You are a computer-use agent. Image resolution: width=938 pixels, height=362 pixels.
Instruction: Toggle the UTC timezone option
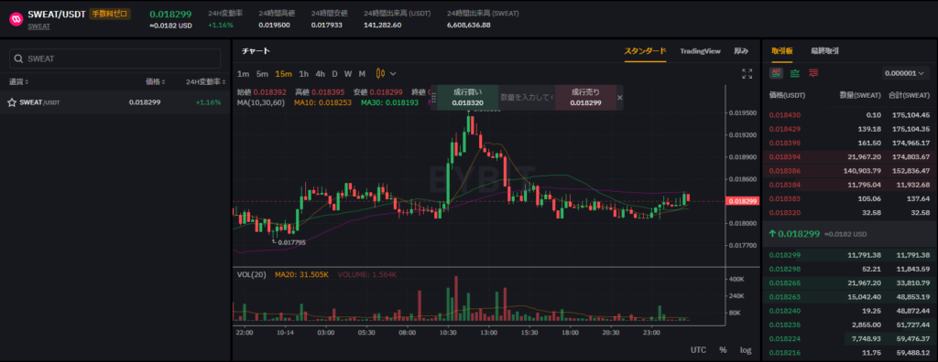click(x=698, y=350)
